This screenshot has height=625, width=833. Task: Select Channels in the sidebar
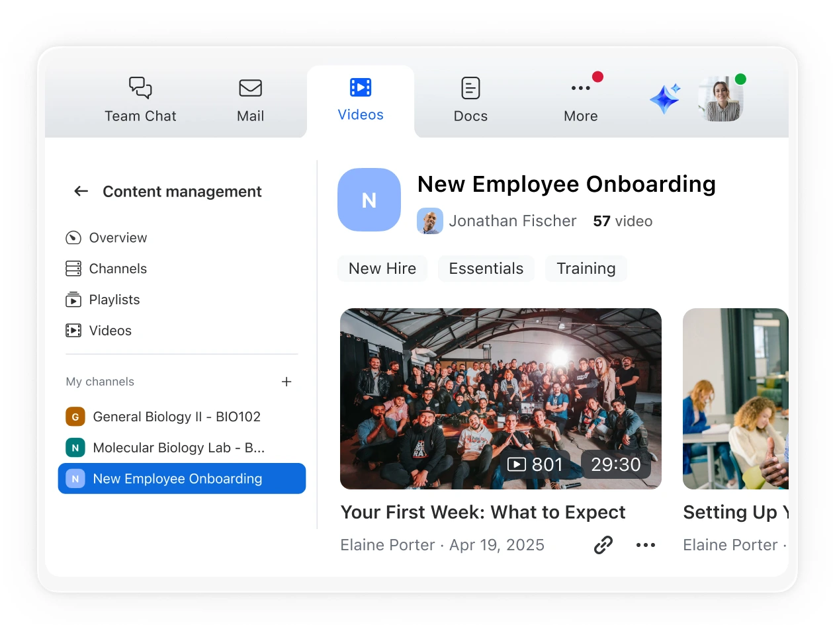[118, 269]
